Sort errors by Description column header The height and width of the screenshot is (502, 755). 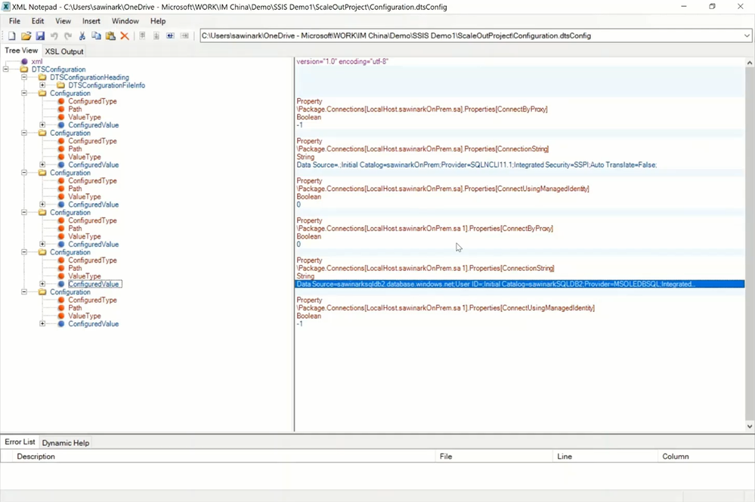225,456
